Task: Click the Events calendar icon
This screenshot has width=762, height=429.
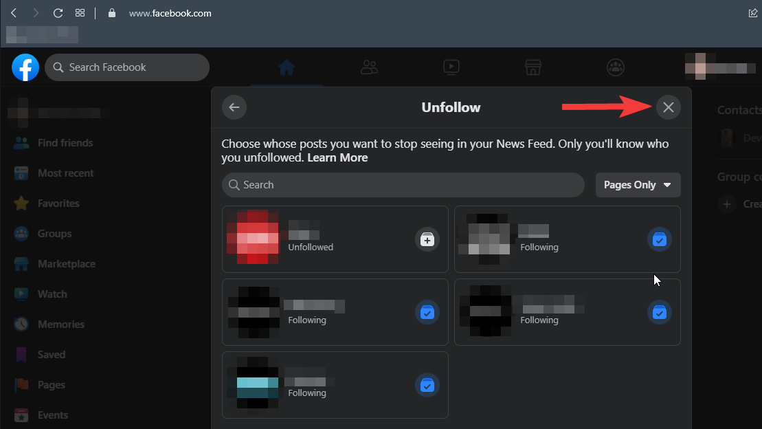Action: (21, 415)
